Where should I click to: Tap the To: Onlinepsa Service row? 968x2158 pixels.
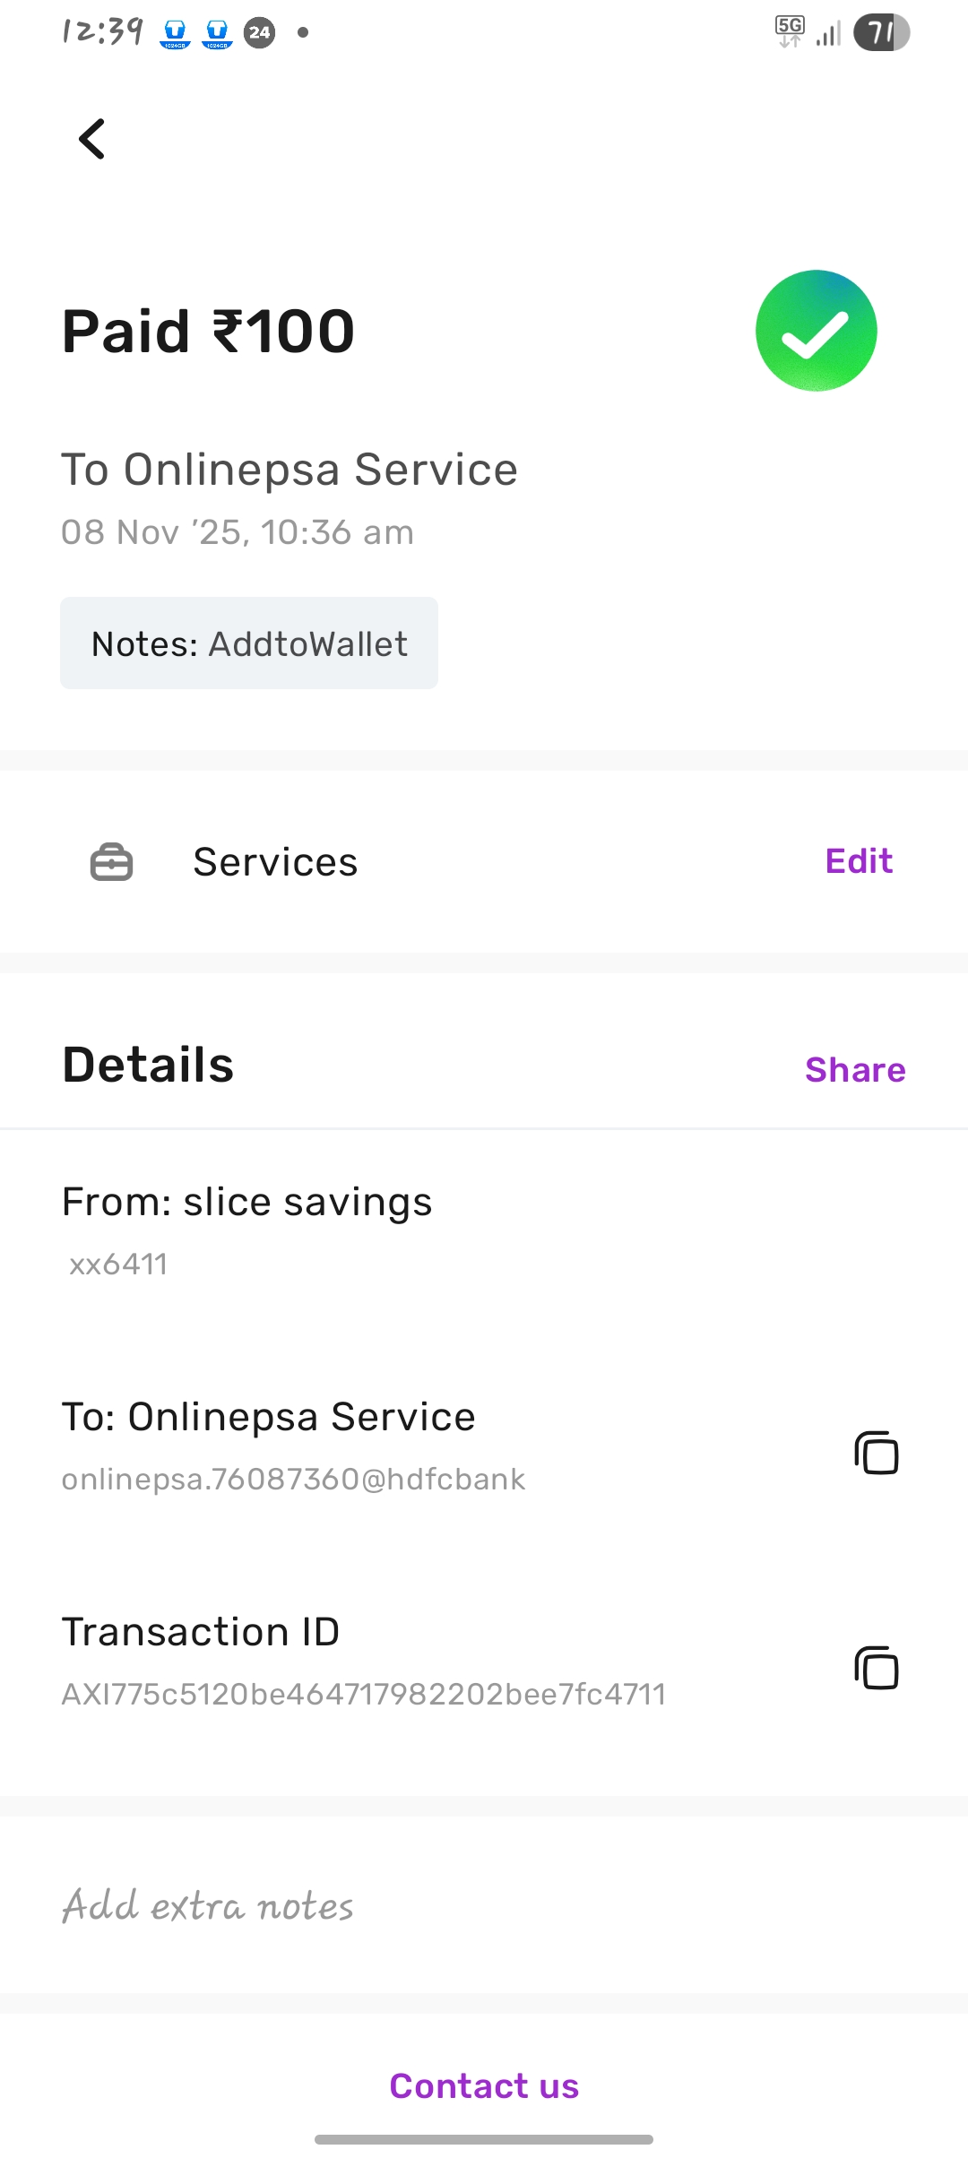coord(268,1418)
